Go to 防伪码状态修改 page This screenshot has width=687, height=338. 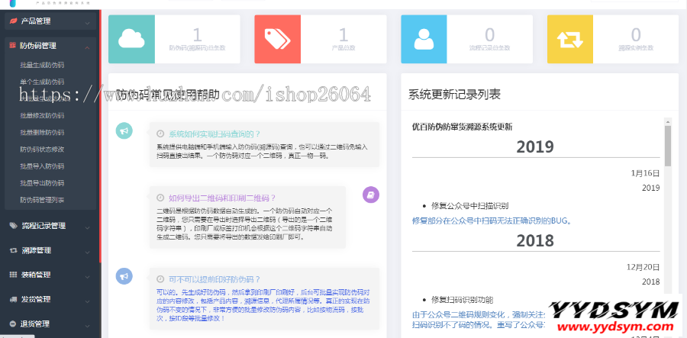tap(42, 149)
